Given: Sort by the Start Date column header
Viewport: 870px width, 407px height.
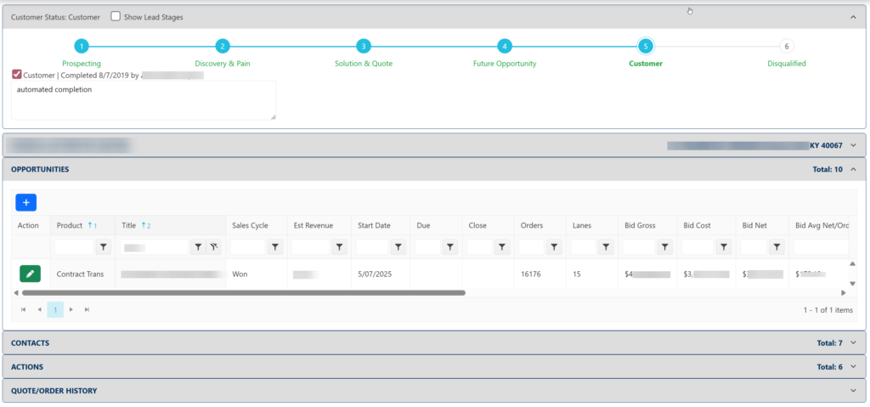Looking at the screenshot, I should click(374, 225).
